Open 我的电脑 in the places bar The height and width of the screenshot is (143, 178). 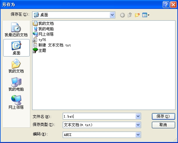pos(16,84)
